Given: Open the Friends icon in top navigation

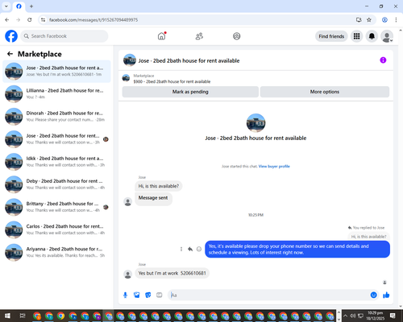Looking at the screenshot, I should (199, 36).
